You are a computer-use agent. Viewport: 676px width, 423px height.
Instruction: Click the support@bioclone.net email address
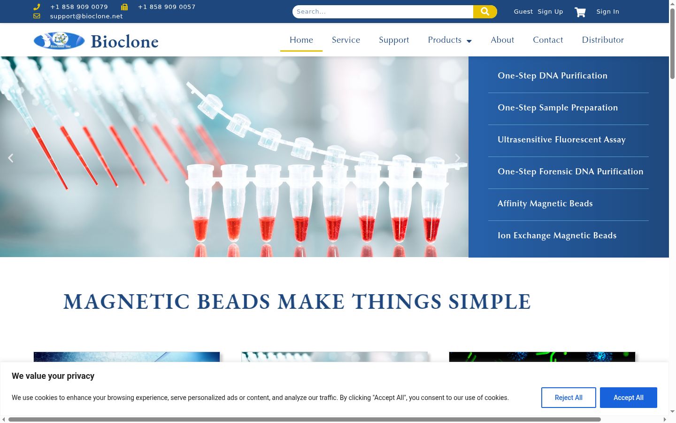point(86,16)
